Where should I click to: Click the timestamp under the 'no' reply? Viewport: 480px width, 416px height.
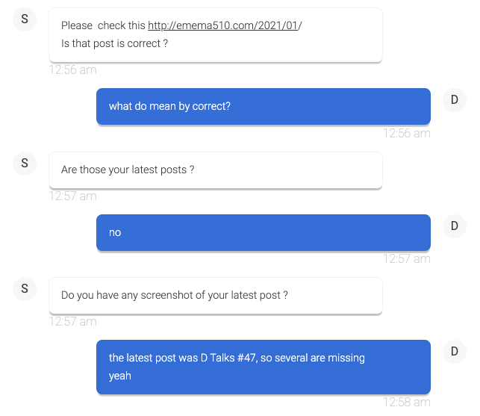(407, 258)
